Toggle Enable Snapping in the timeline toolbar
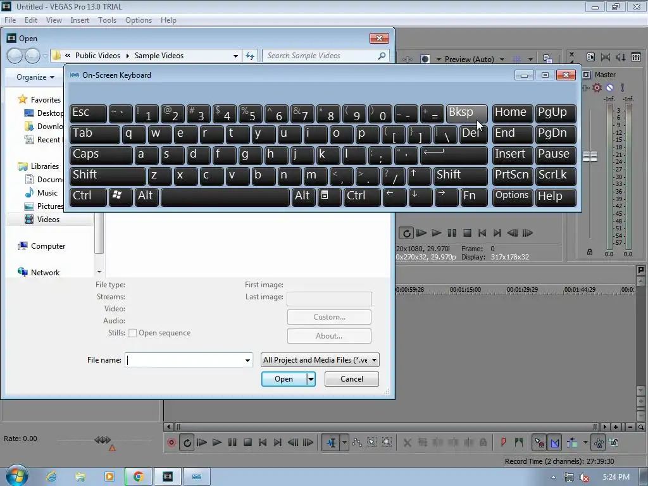Screen dimensions: 648x486 [x=539, y=442]
